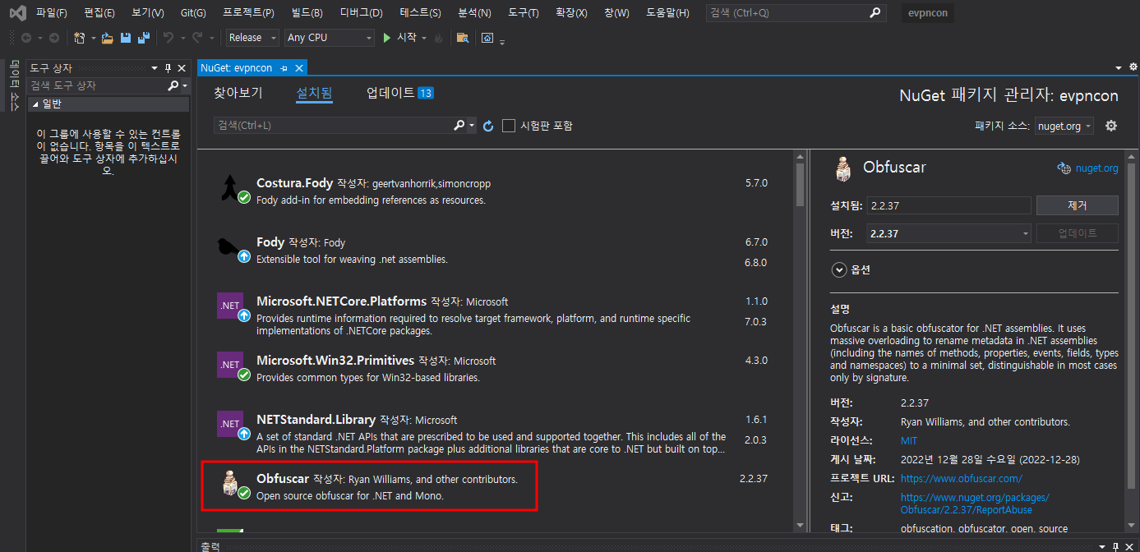Click the Open File folder icon
1140x552 pixels.
pyautogui.click(x=107, y=38)
